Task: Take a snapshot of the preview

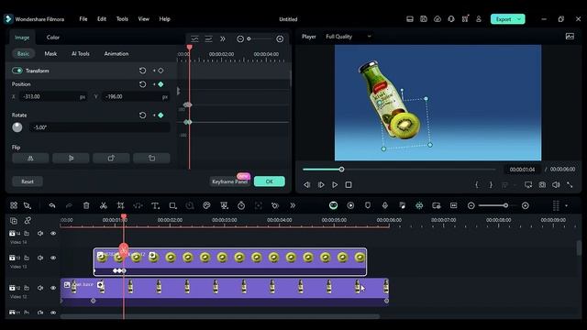Action: pyautogui.click(x=542, y=185)
